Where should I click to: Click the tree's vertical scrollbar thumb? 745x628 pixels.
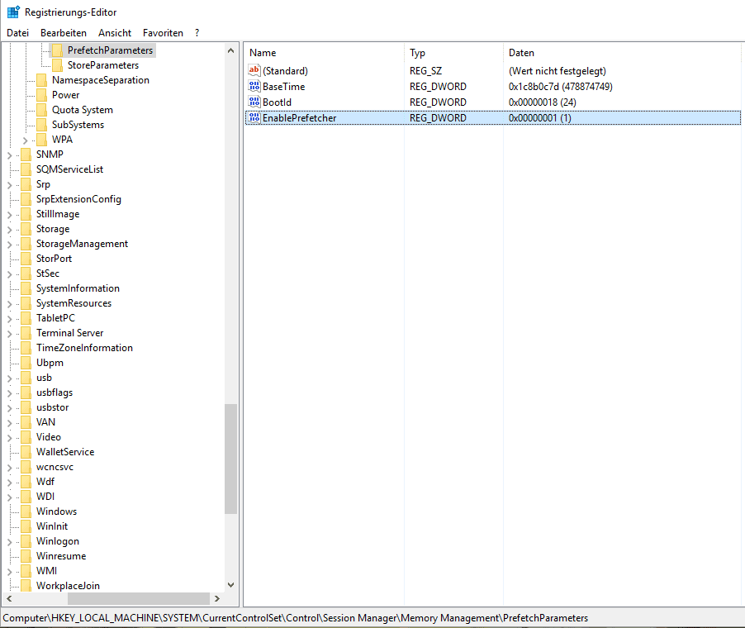tap(231, 459)
